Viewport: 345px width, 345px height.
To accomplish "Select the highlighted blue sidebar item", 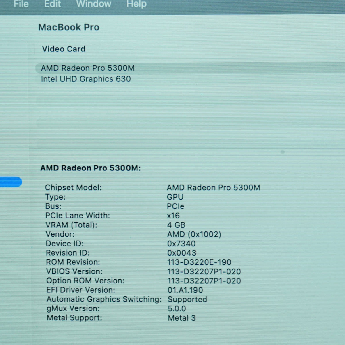I will coord(11,182).
